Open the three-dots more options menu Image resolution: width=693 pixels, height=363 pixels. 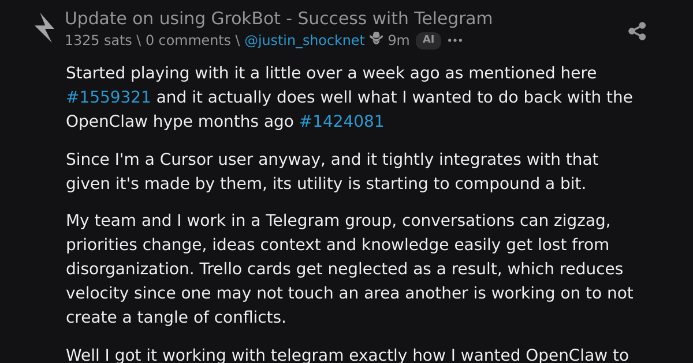click(x=455, y=40)
